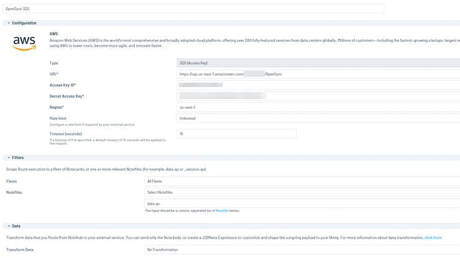Collapse the Filters section
Screen dimensions: 460x258
tap(7, 157)
